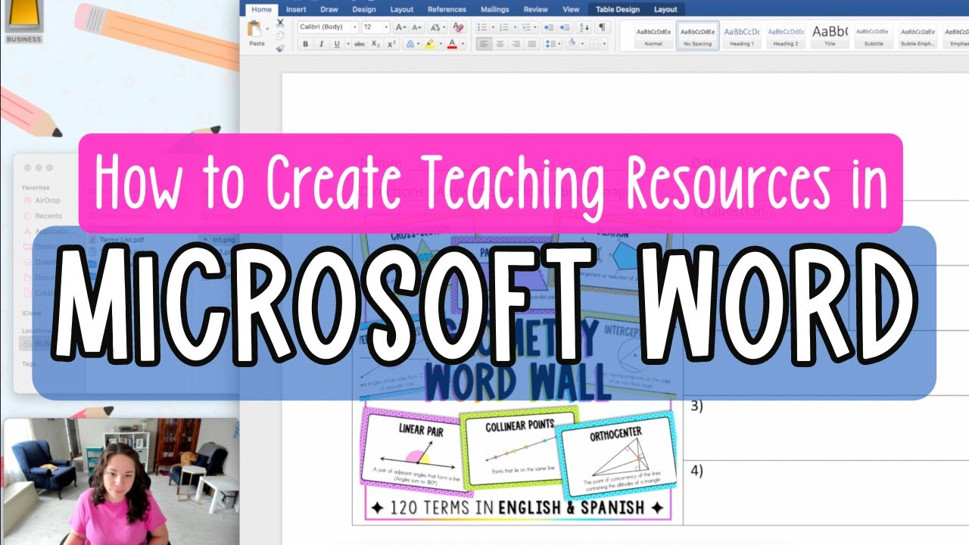Set paragraph alignment to left
969x545 pixels.
484,44
